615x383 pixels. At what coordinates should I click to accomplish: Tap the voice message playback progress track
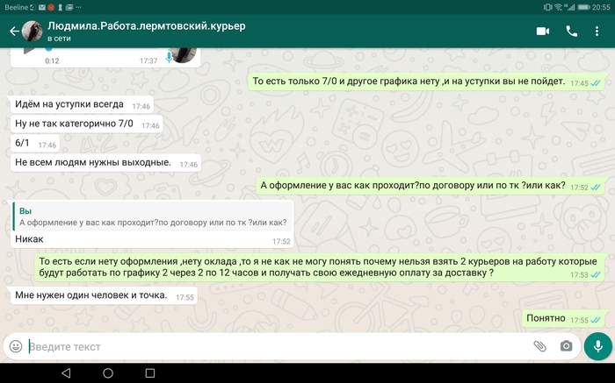97,51
